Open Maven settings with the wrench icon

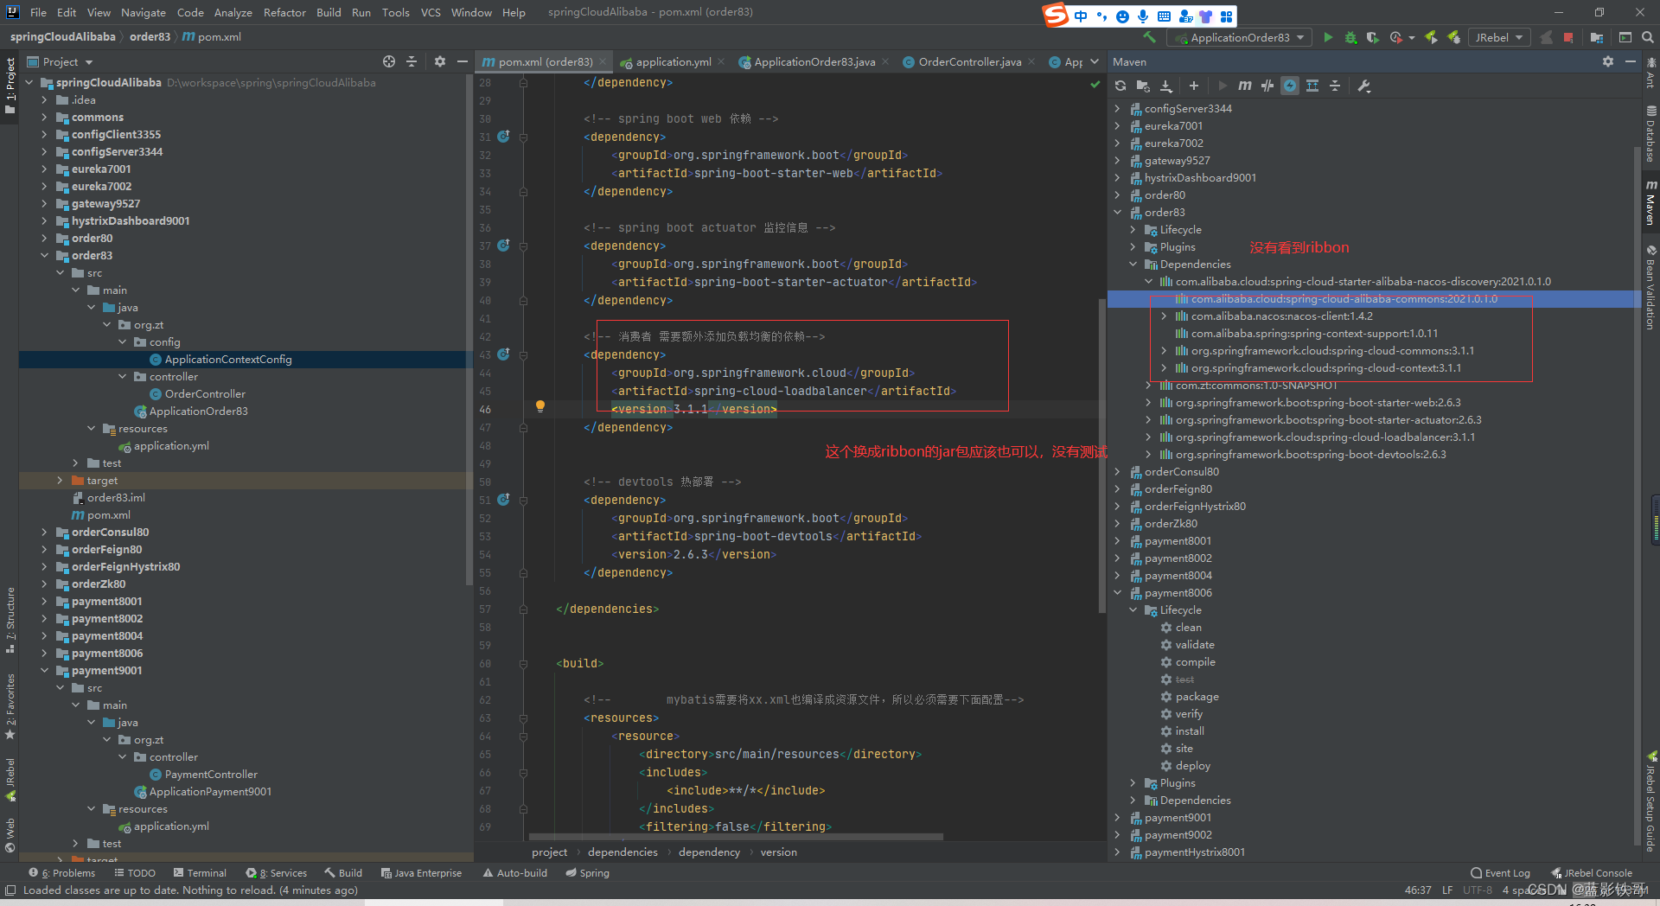(x=1364, y=86)
